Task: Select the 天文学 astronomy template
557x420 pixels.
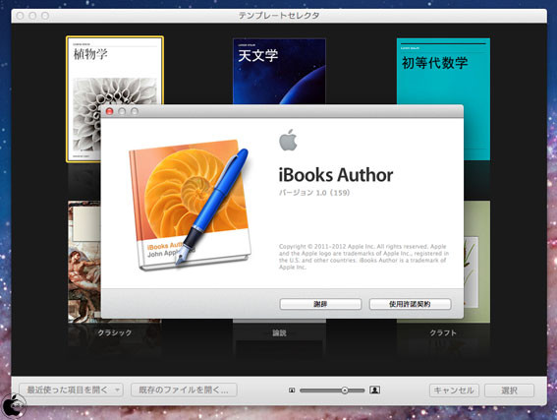Action: point(279,71)
